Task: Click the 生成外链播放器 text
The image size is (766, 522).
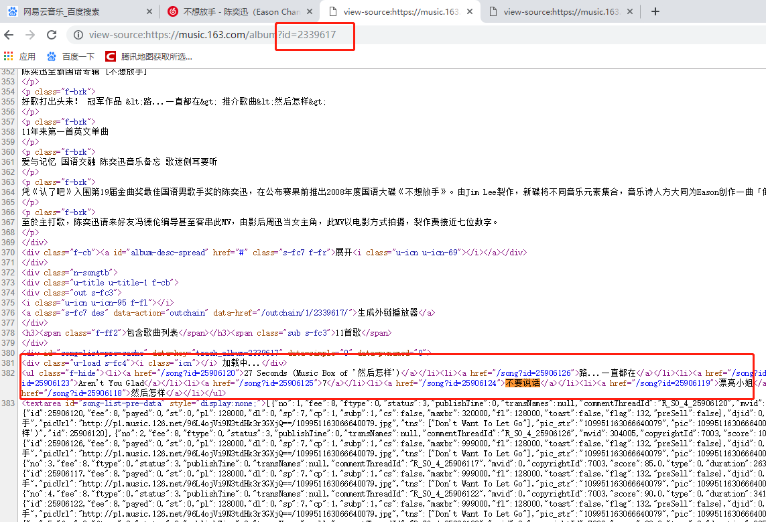Action: pos(387,313)
